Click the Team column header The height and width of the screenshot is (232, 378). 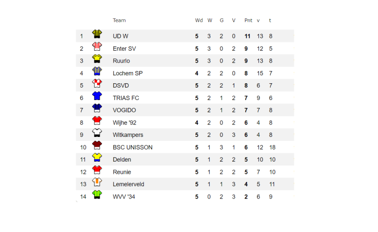click(119, 20)
